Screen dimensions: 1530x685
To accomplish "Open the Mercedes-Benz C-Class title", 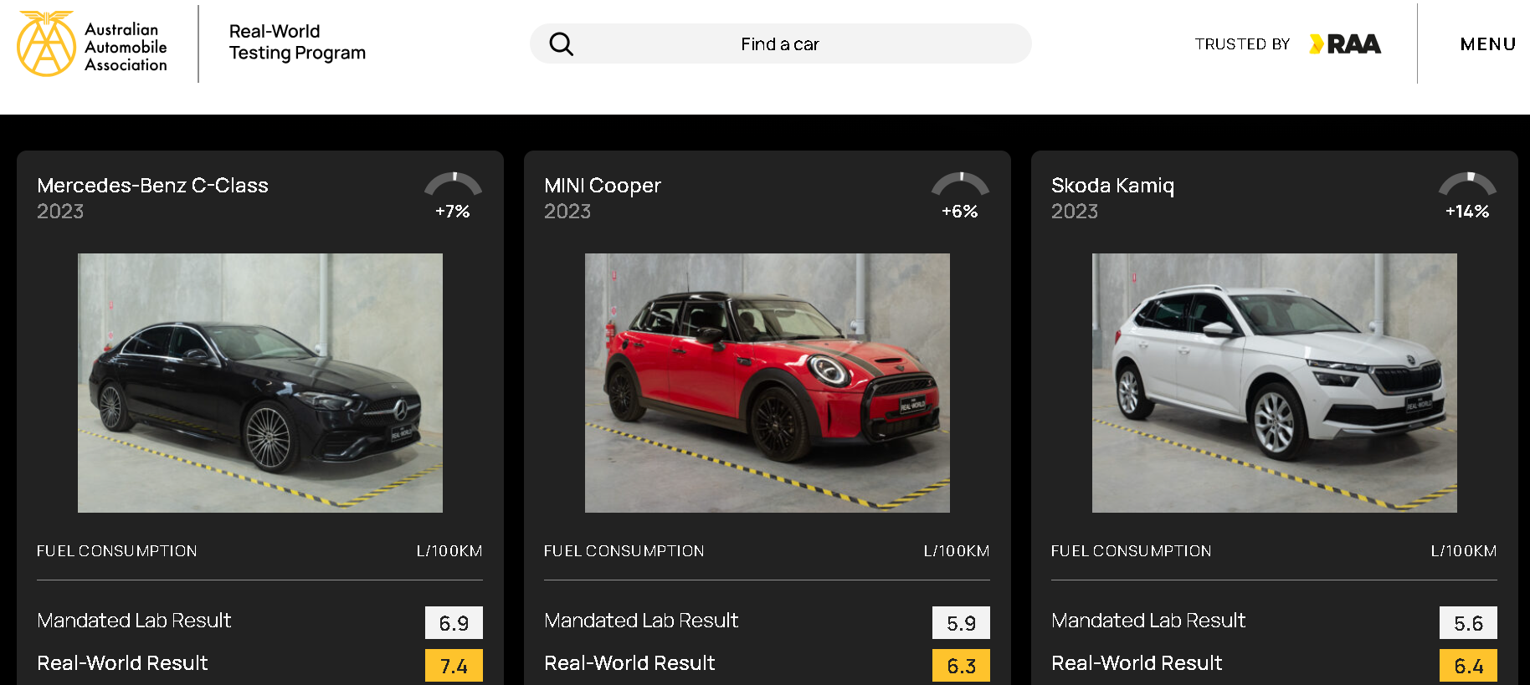I will click(x=152, y=186).
